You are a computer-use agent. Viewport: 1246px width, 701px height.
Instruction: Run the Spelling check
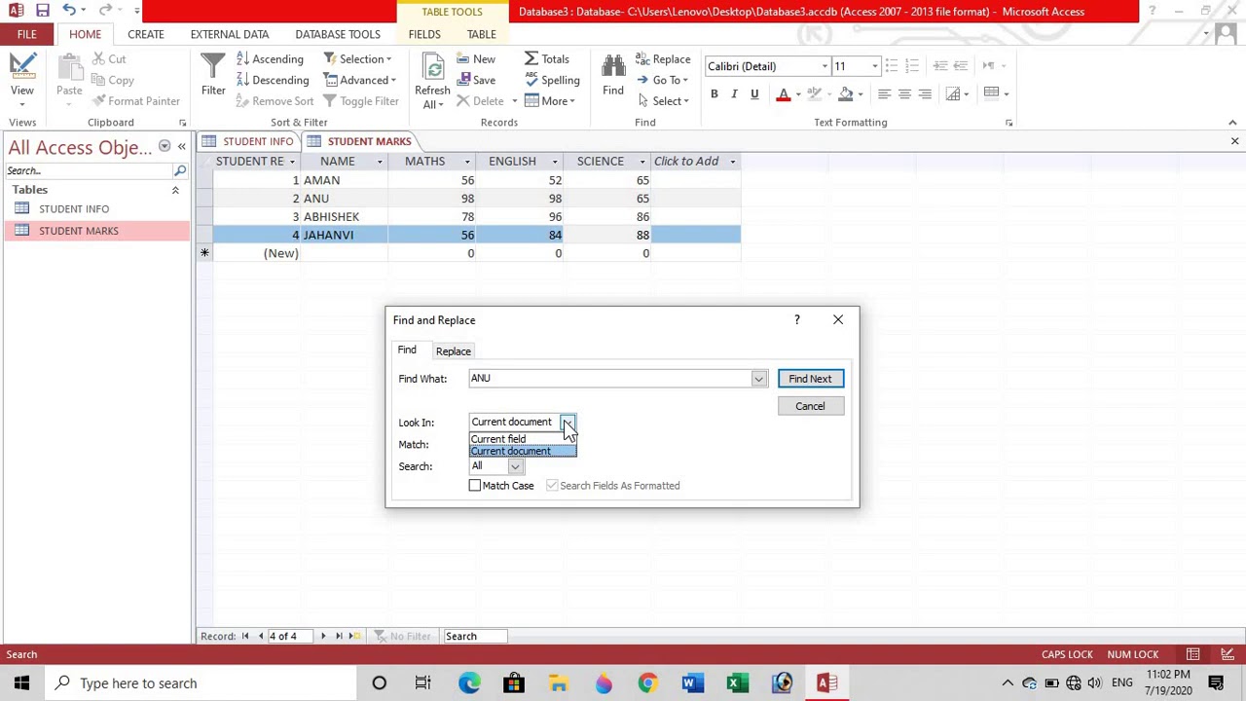tap(552, 80)
